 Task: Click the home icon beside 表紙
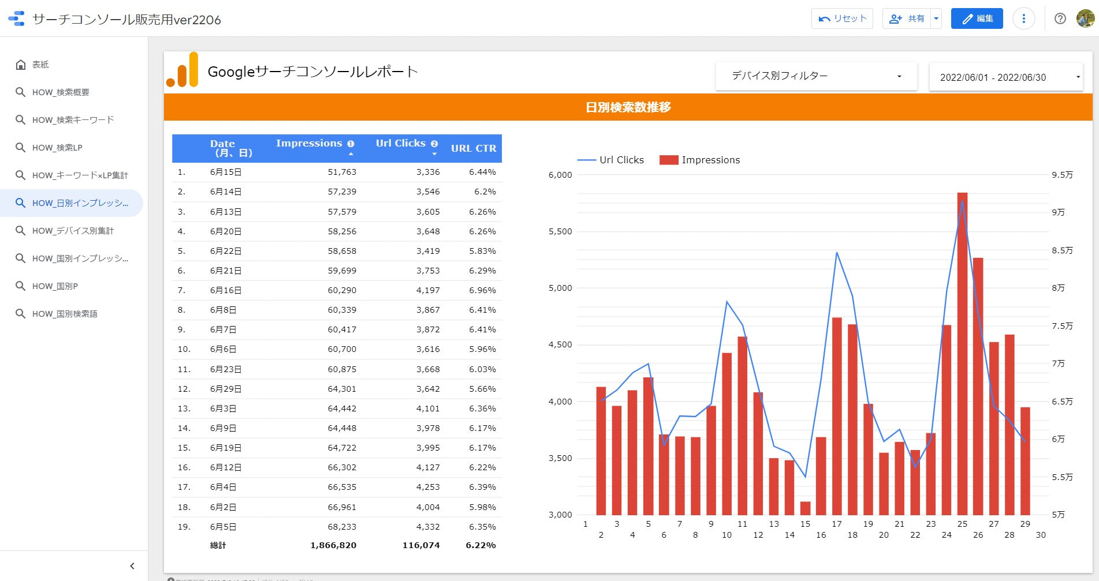21,65
